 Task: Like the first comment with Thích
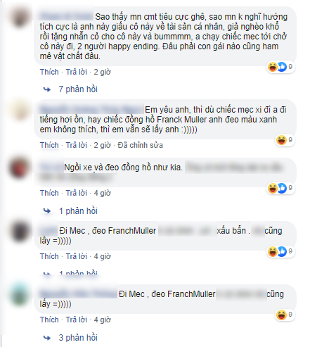pyautogui.click(x=49, y=72)
